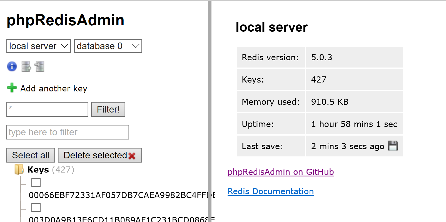Click the export database icon
446x222 pixels.
26,66
